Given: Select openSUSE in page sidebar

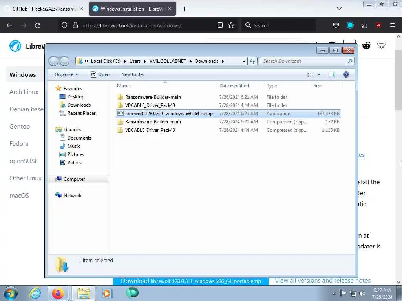Looking at the screenshot, I should (x=24, y=161).
